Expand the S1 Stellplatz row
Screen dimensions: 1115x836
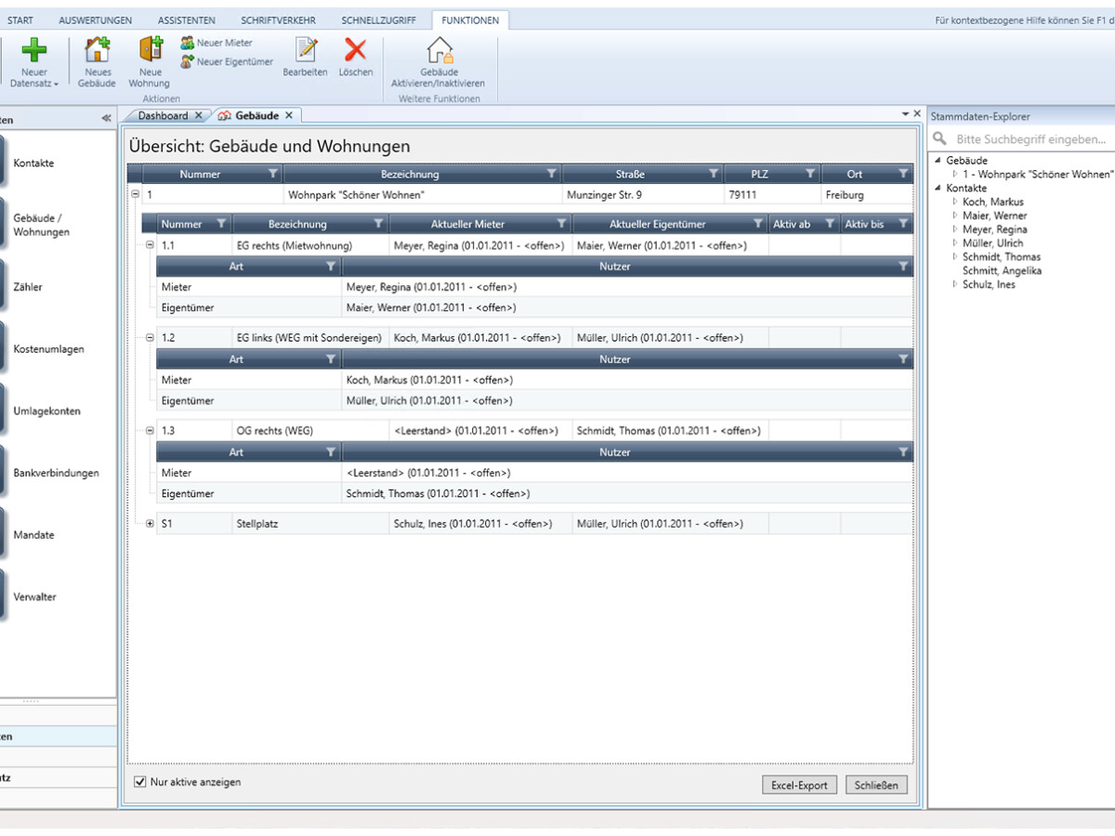(x=150, y=523)
